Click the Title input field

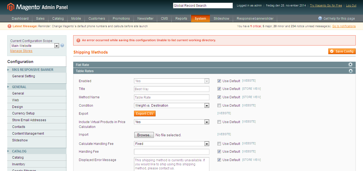172,89
